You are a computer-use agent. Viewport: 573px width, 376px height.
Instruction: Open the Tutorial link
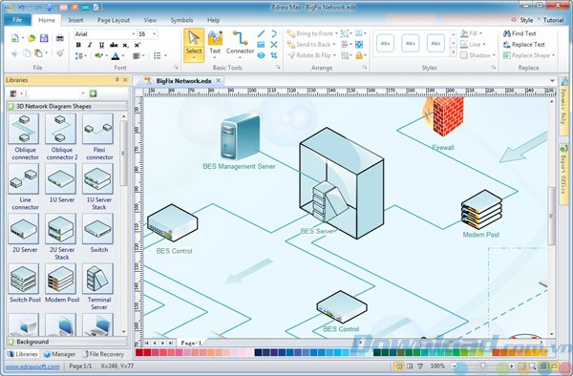click(553, 20)
